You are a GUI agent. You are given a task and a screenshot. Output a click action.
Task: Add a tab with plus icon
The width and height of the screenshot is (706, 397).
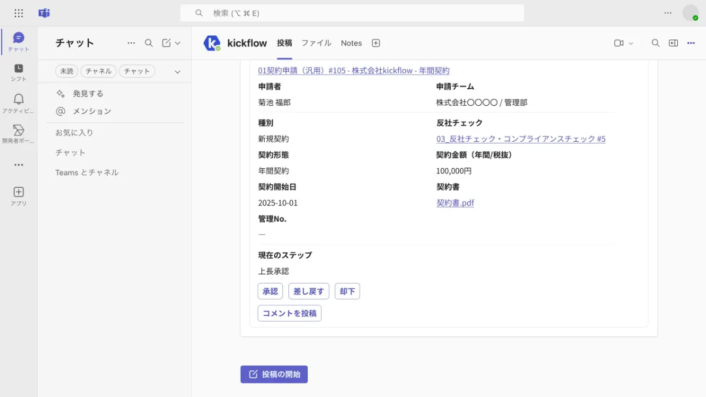pyautogui.click(x=376, y=43)
